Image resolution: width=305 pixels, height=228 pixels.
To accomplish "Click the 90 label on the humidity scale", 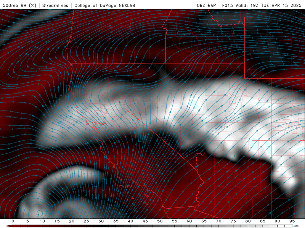I will [x=277, y=221].
